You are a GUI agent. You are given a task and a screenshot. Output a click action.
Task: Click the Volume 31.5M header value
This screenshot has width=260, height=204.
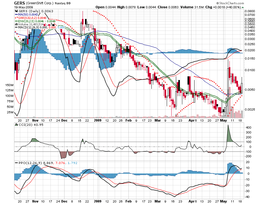pyautogui.click(x=192, y=7)
